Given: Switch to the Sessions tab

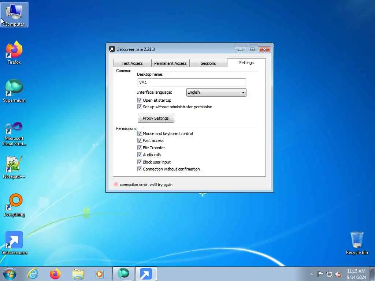Looking at the screenshot, I should coord(208,63).
